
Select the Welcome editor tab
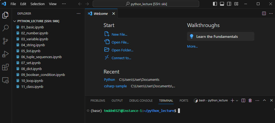(101, 14)
